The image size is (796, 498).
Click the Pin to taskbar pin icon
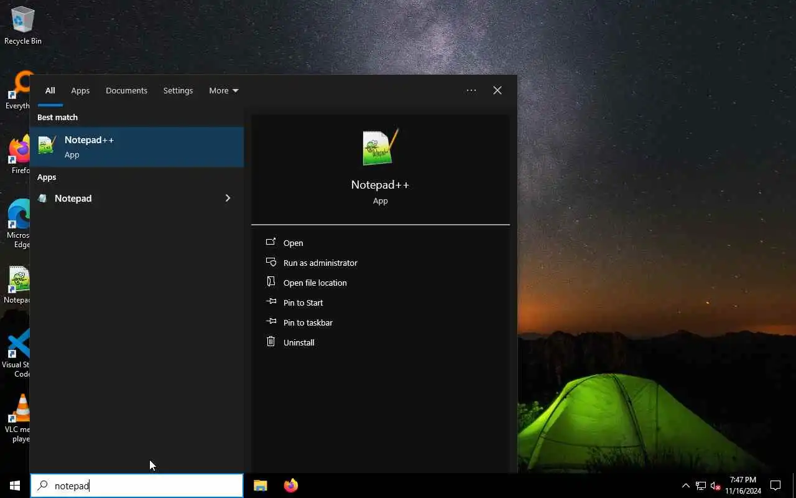coord(271,321)
